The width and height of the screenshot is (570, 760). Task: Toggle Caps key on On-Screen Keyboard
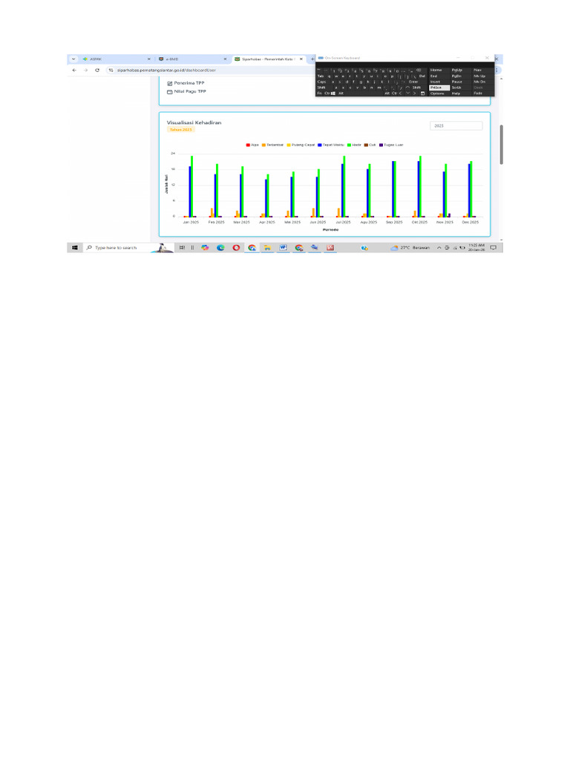click(322, 82)
